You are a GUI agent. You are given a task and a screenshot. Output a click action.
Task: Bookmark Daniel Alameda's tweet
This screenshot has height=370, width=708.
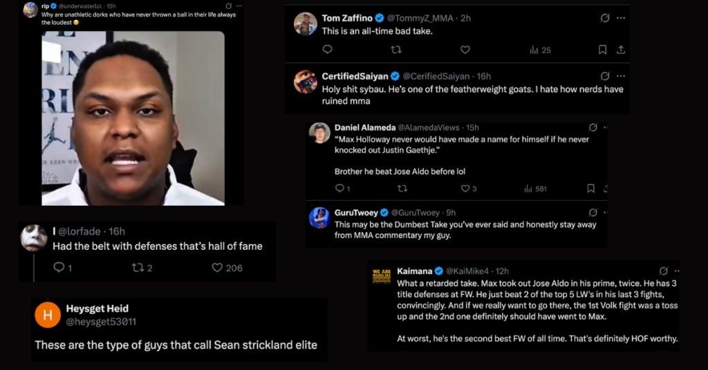(x=590, y=188)
